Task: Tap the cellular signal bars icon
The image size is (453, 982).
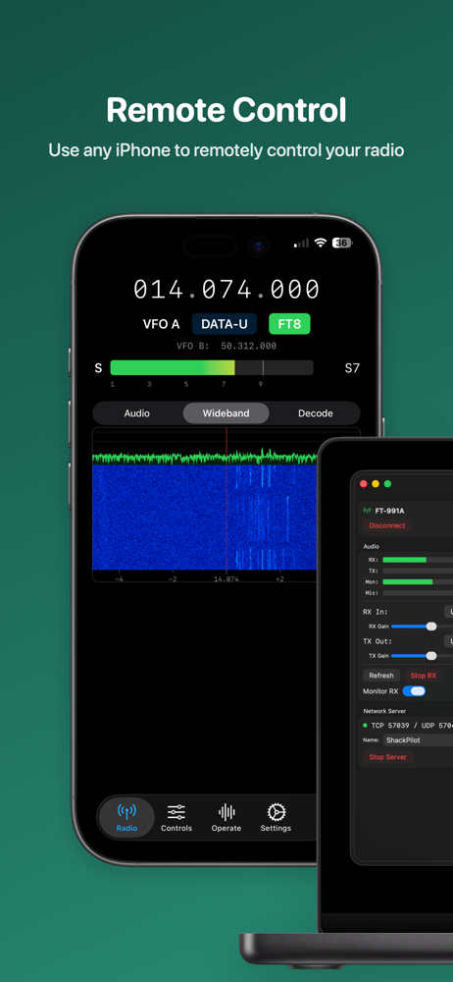Action: click(x=302, y=243)
